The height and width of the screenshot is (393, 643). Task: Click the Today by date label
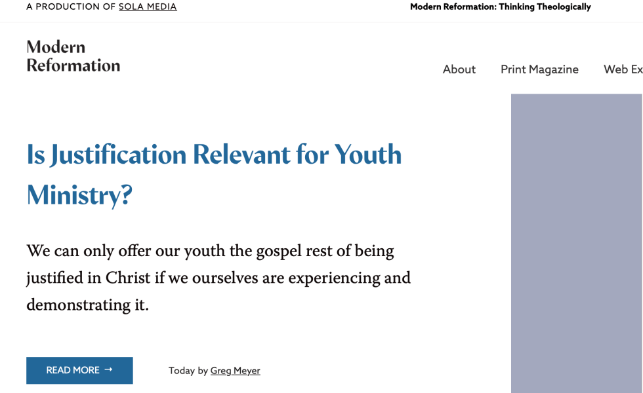(x=188, y=371)
